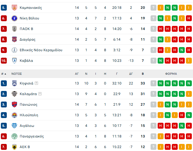
Task: Click upcoming match '?' badge in Αιγάλεω row
Action: pyautogui.click(x=154, y=126)
